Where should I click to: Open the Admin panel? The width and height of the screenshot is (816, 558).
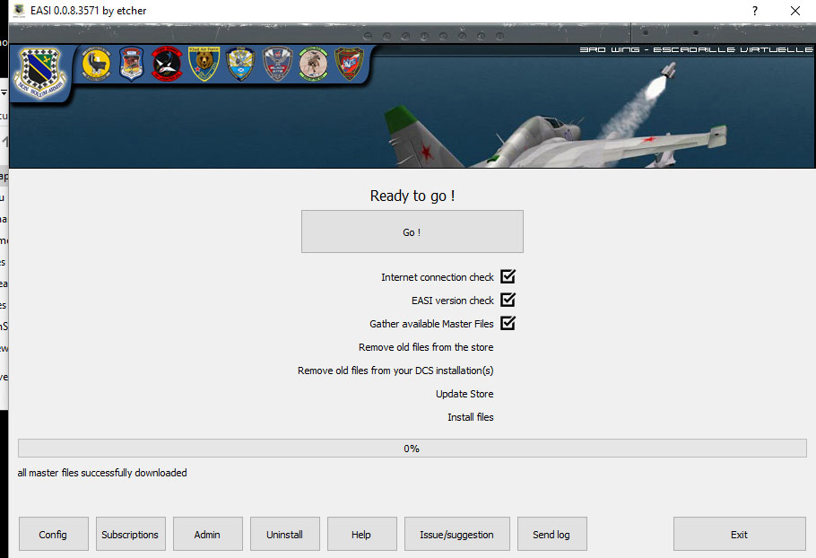[x=207, y=534]
